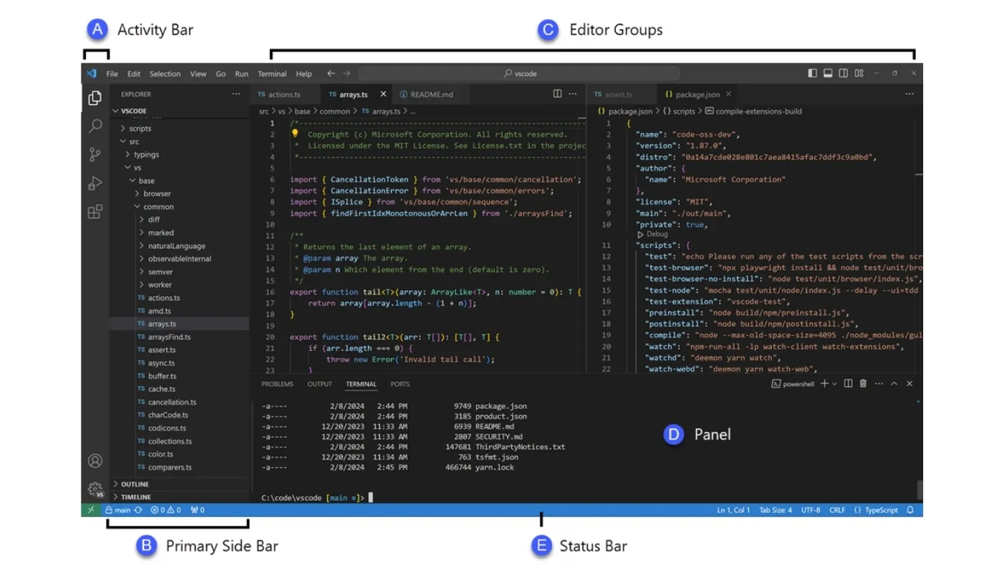The width and height of the screenshot is (1004, 564).
Task: Click CRLF end of line indicator
Action: pos(837,510)
